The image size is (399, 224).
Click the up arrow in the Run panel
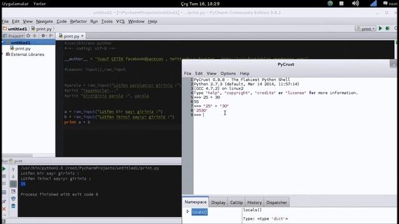click(x=13, y=169)
